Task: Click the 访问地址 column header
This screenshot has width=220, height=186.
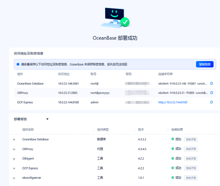Action: point(64,74)
